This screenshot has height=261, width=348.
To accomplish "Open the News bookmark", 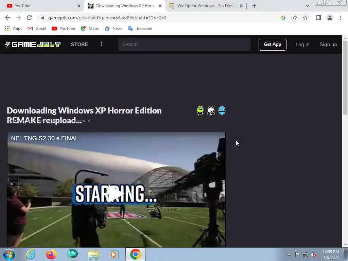I will [x=114, y=29].
